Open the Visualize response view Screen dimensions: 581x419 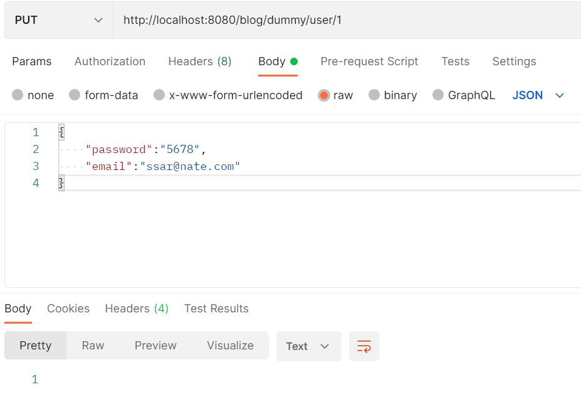click(x=230, y=346)
